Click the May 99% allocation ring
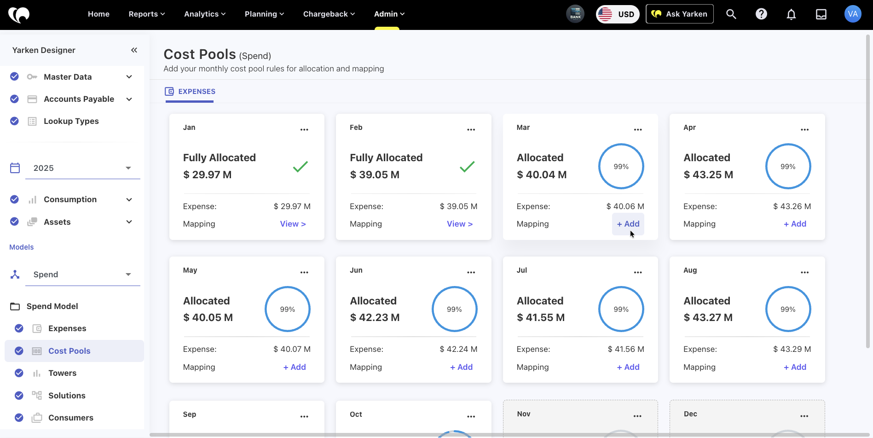Screen dimensions: 873x438 287,309
